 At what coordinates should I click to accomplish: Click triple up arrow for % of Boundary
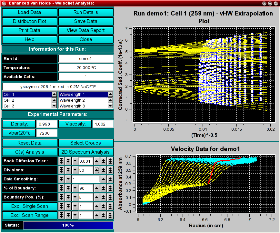pyautogui.click(x=110, y=188)
